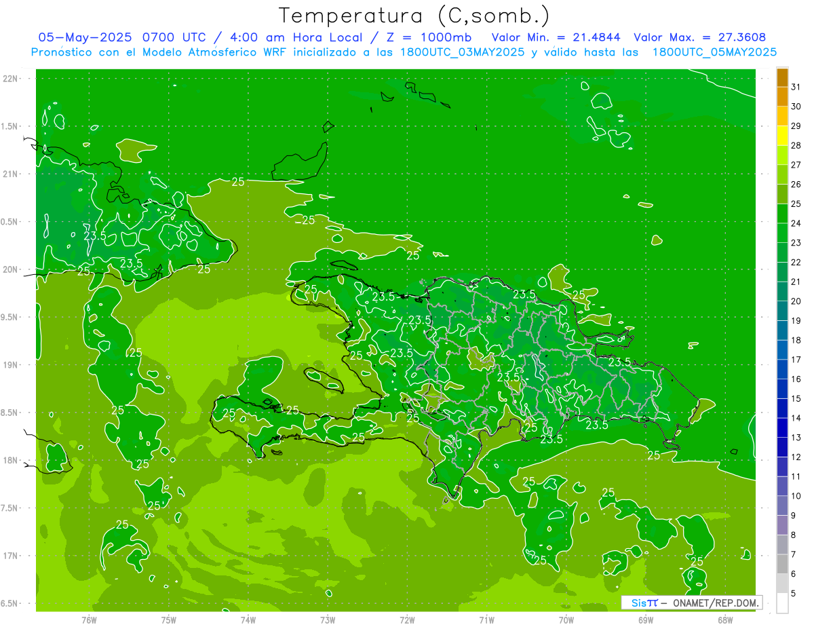Click the color bar swatch between 26 and 27
This screenshot has height=629, width=814.
782,175
